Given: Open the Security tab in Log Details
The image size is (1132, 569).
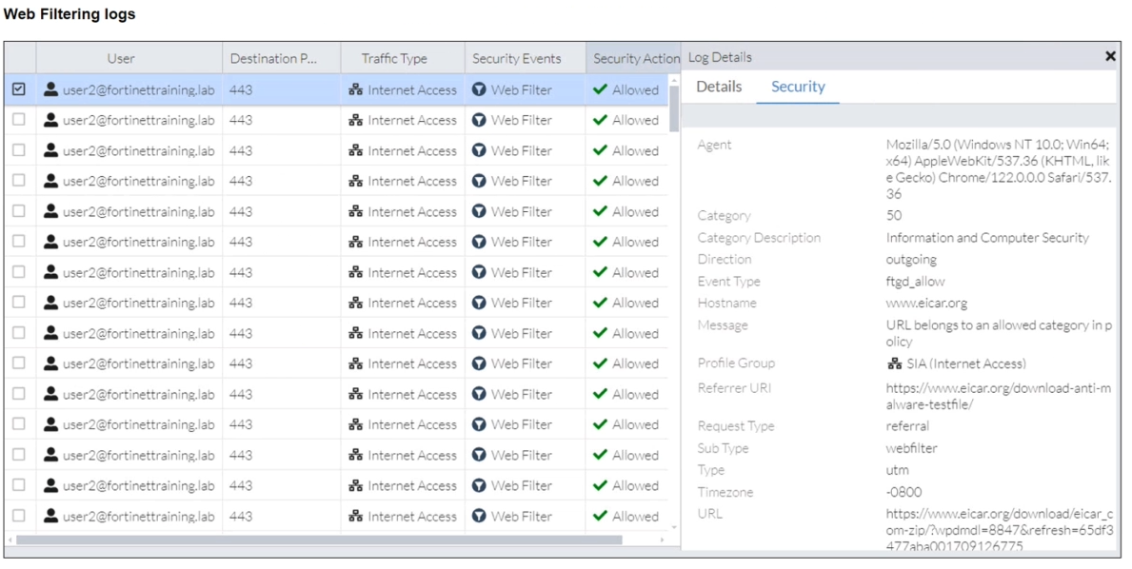Looking at the screenshot, I should 798,87.
